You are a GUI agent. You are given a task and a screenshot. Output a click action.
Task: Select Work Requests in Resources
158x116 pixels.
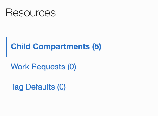[x=43, y=67]
